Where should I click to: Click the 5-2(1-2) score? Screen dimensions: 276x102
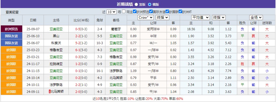point(81,43)
